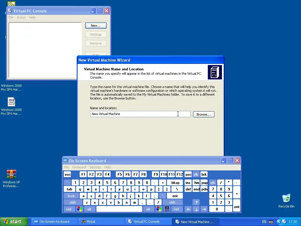301x226 pixels.
Task: Click the tab key on On-Screen Keyboard
Action: click(x=69, y=189)
